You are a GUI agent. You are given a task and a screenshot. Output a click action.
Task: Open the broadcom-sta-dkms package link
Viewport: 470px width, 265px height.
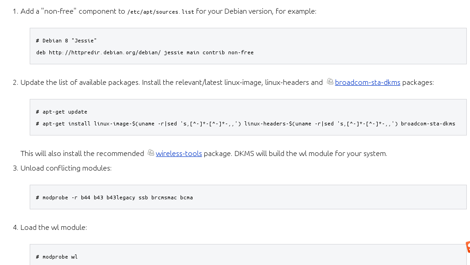(x=368, y=83)
